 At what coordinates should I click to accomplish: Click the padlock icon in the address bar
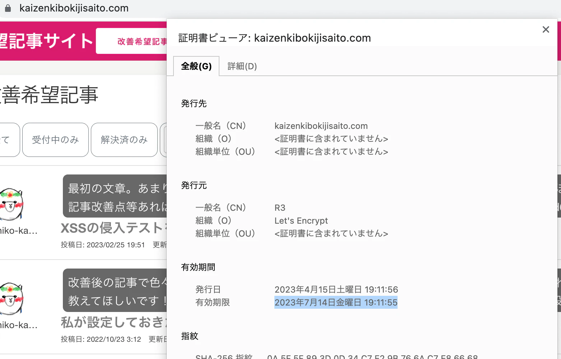(x=8, y=8)
